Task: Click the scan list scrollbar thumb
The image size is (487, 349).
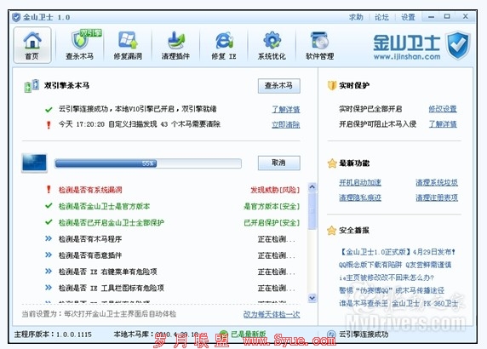Action: click(312, 210)
